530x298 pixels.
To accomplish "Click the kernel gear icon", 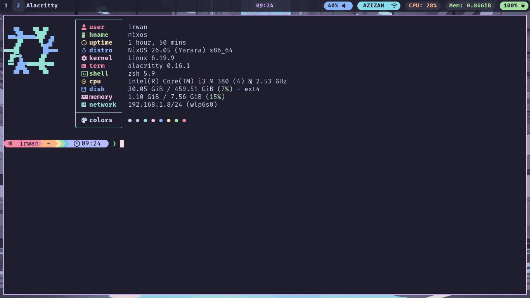I will click(x=84, y=58).
